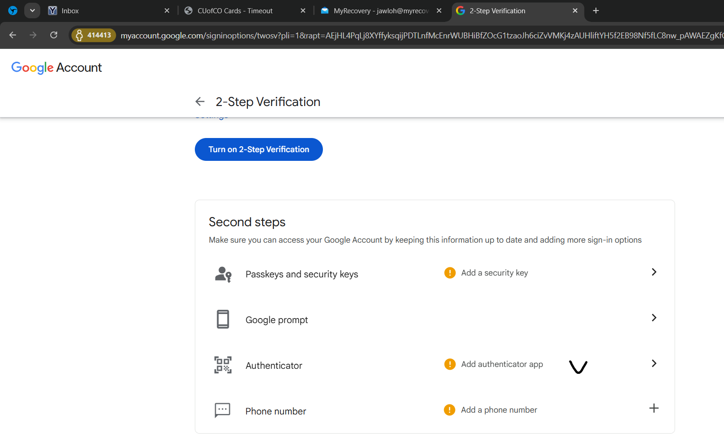724x446 pixels.
Task: Click the Phone number message icon
Action: click(x=223, y=410)
